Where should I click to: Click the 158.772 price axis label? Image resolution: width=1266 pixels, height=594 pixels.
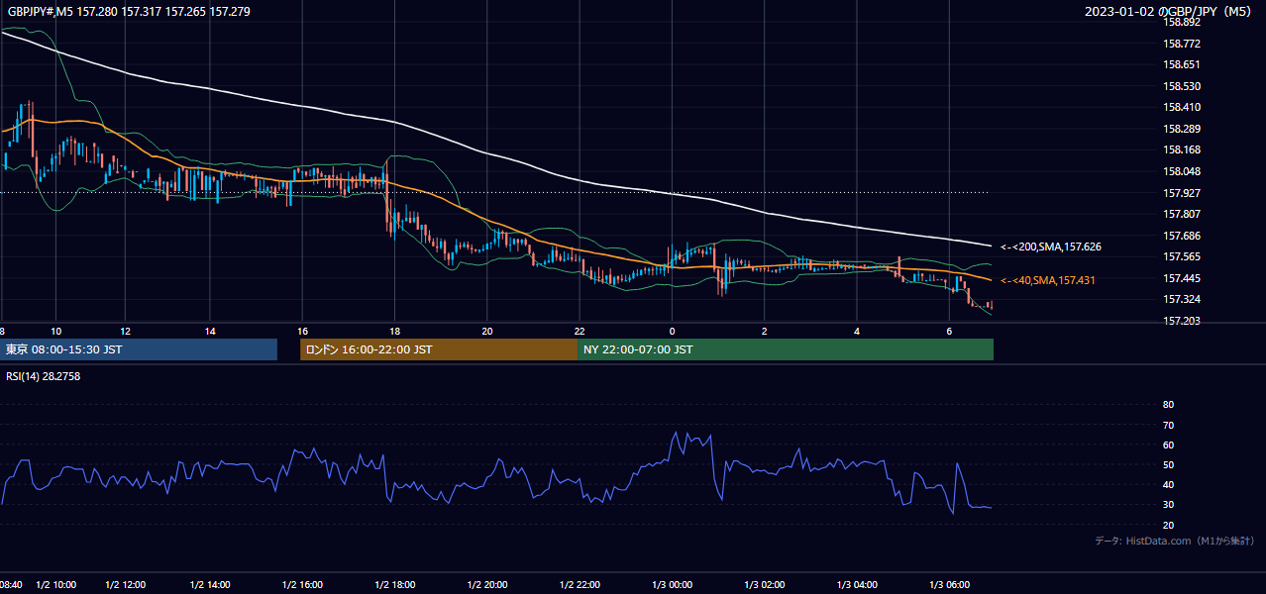click(1182, 44)
